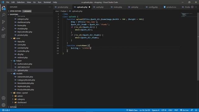
Task: Click the 1 UNSAVED badge
Action: [27, 11]
